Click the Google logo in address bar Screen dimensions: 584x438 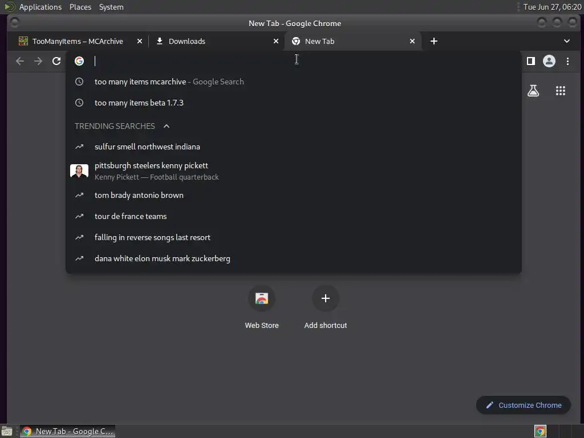(79, 61)
